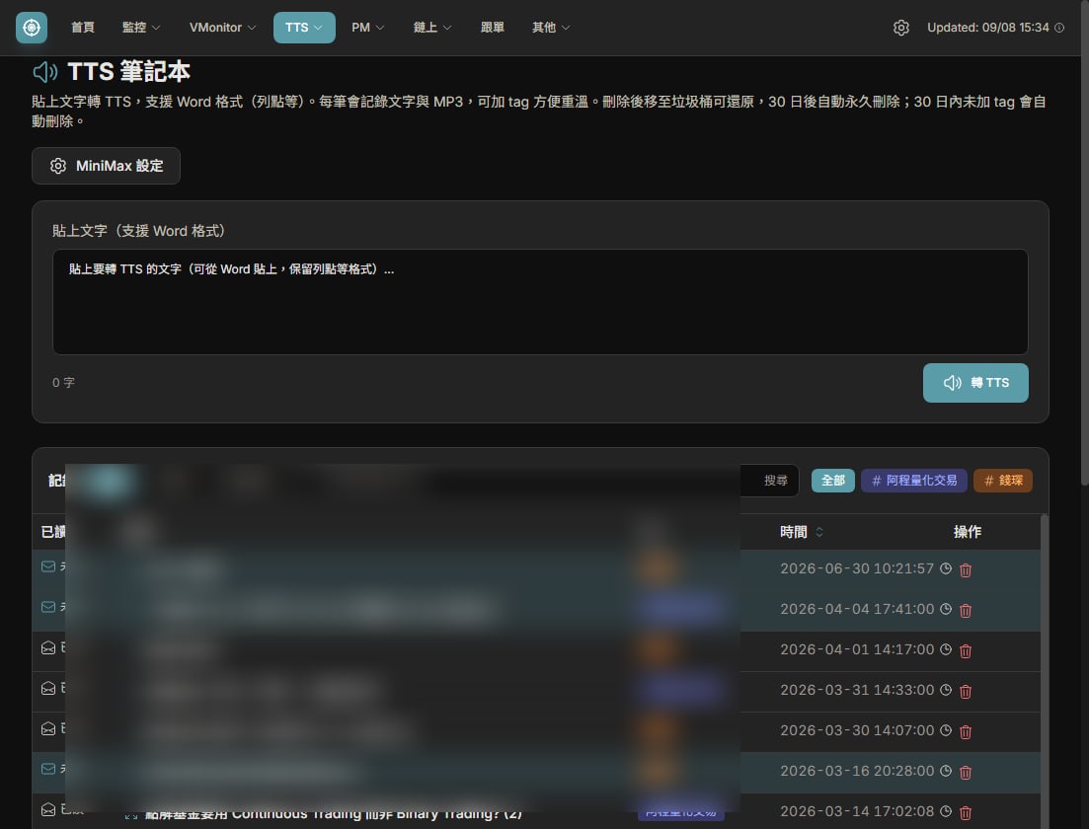This screenshot has width=1089, height=829.
Task: Open the settings gear in the top bar
Action: [900, 28]
